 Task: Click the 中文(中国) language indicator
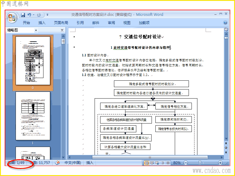(x=73, y=163)
